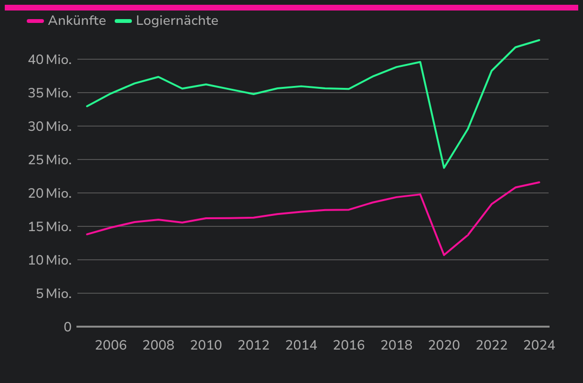Click the 40 Mio. y-axis label

point(50,60)
